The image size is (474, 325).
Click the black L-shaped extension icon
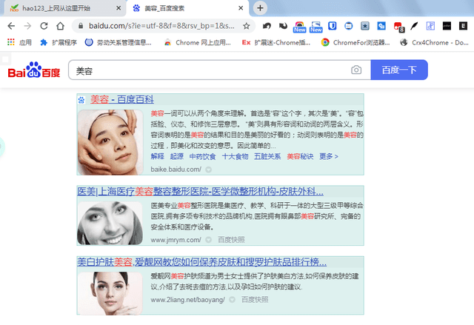point(463,26)
